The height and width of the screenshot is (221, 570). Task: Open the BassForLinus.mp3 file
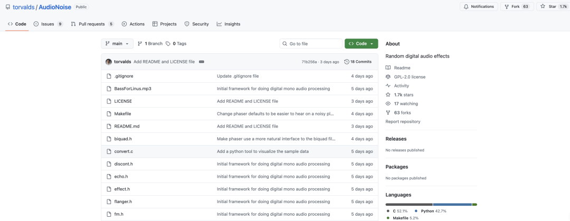pyautogui.click(x=132, y=89)
